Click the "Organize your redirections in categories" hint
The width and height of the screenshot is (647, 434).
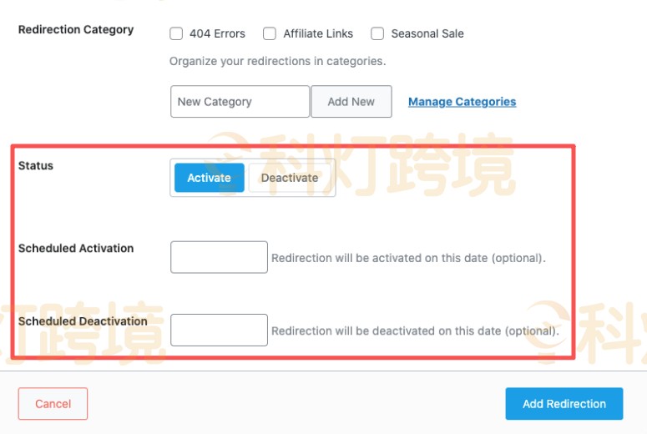(277, 62)
